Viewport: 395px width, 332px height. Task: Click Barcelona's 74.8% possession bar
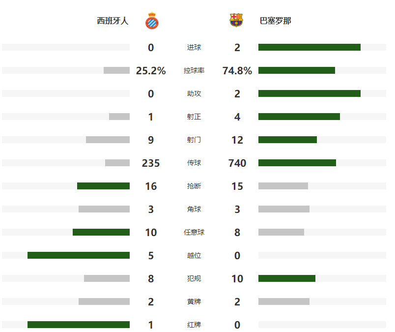[297, 70]
